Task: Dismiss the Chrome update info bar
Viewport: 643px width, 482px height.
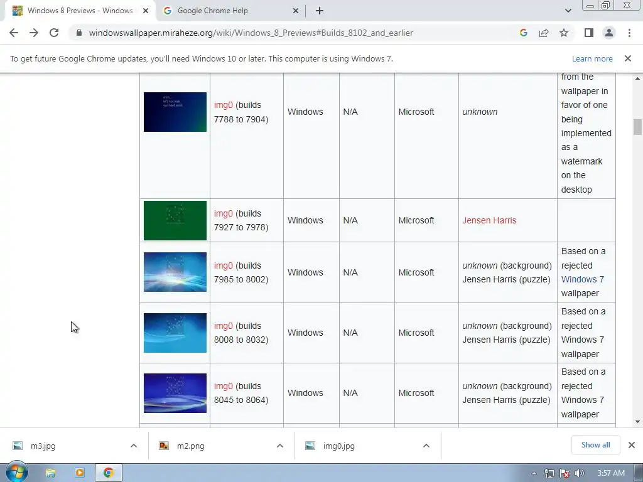Action: point(627,58)
